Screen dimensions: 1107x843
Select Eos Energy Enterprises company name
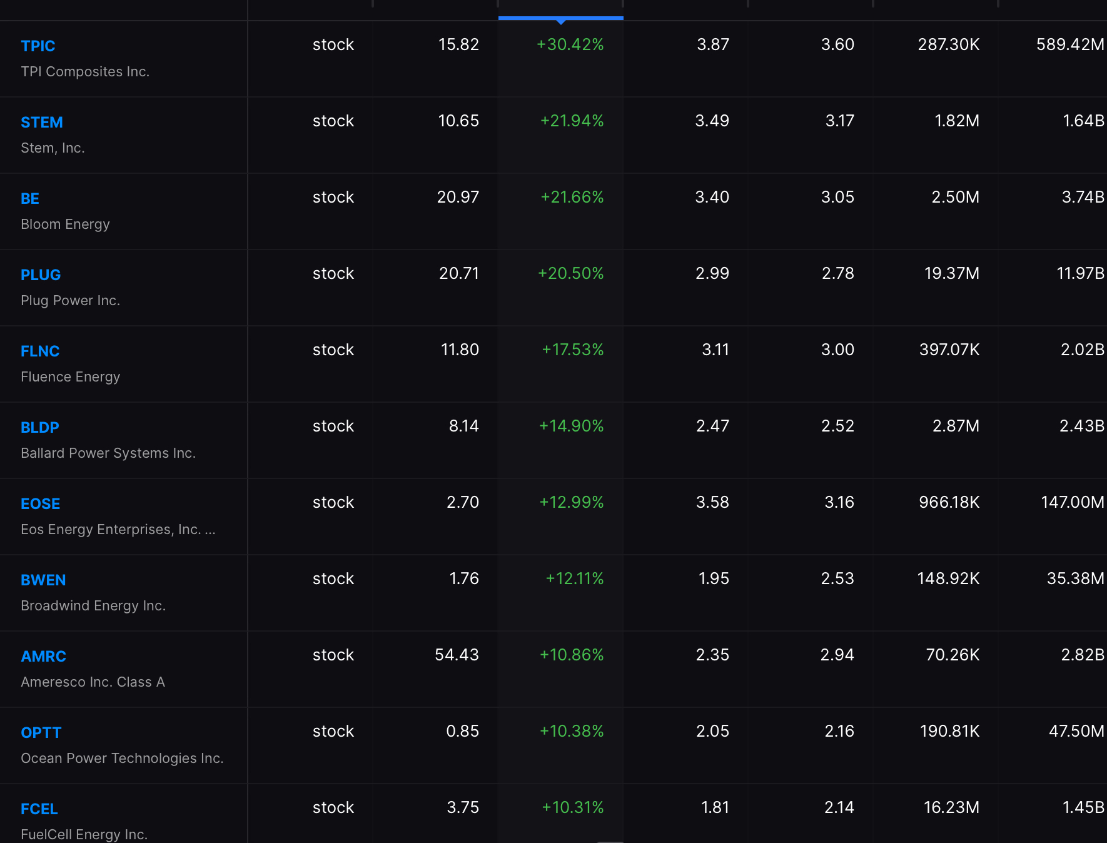pyautogui.click(x=118, y=529)
